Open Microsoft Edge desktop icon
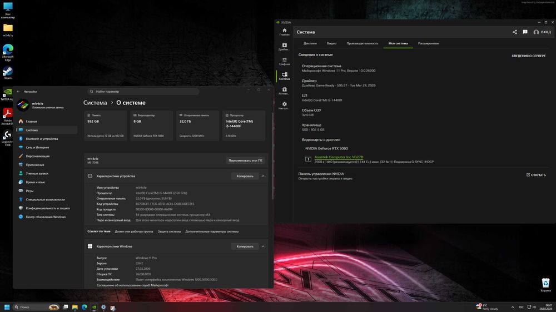The width and height of the screenshot is (556, 312). pos(8,53)
